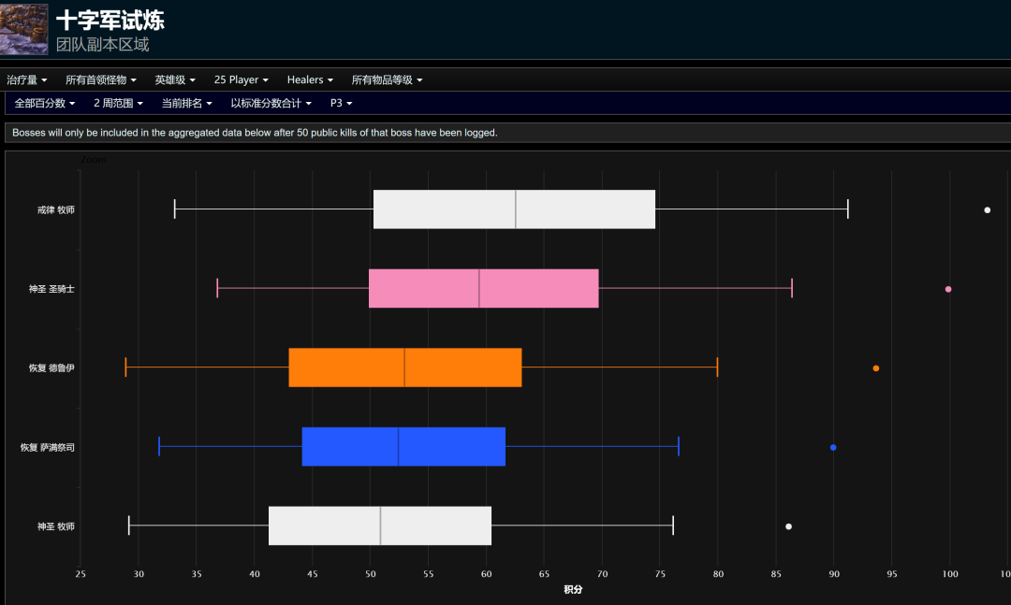Open the 全部百分数 percentile dropdown
1011x605 pixels.
[45, 103]
